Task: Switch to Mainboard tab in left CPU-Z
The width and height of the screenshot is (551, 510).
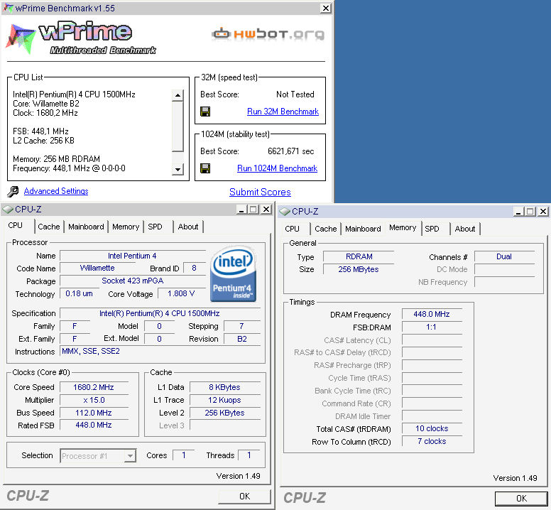Action: [86, 227]
